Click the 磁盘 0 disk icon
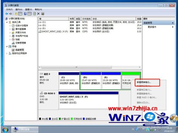 click(41, 74)
